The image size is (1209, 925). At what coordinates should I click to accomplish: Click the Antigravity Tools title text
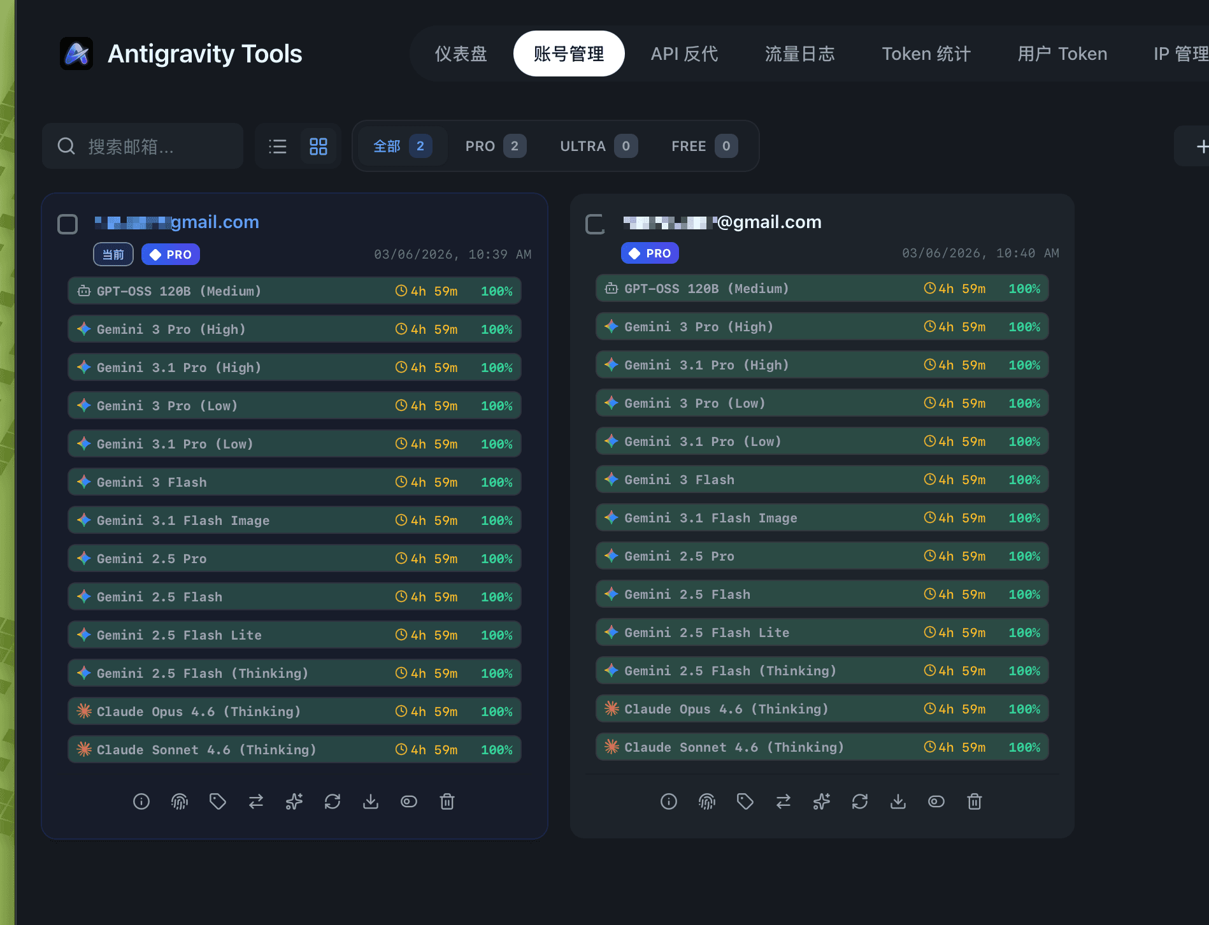pyautogui.click(x=205, y=54)
